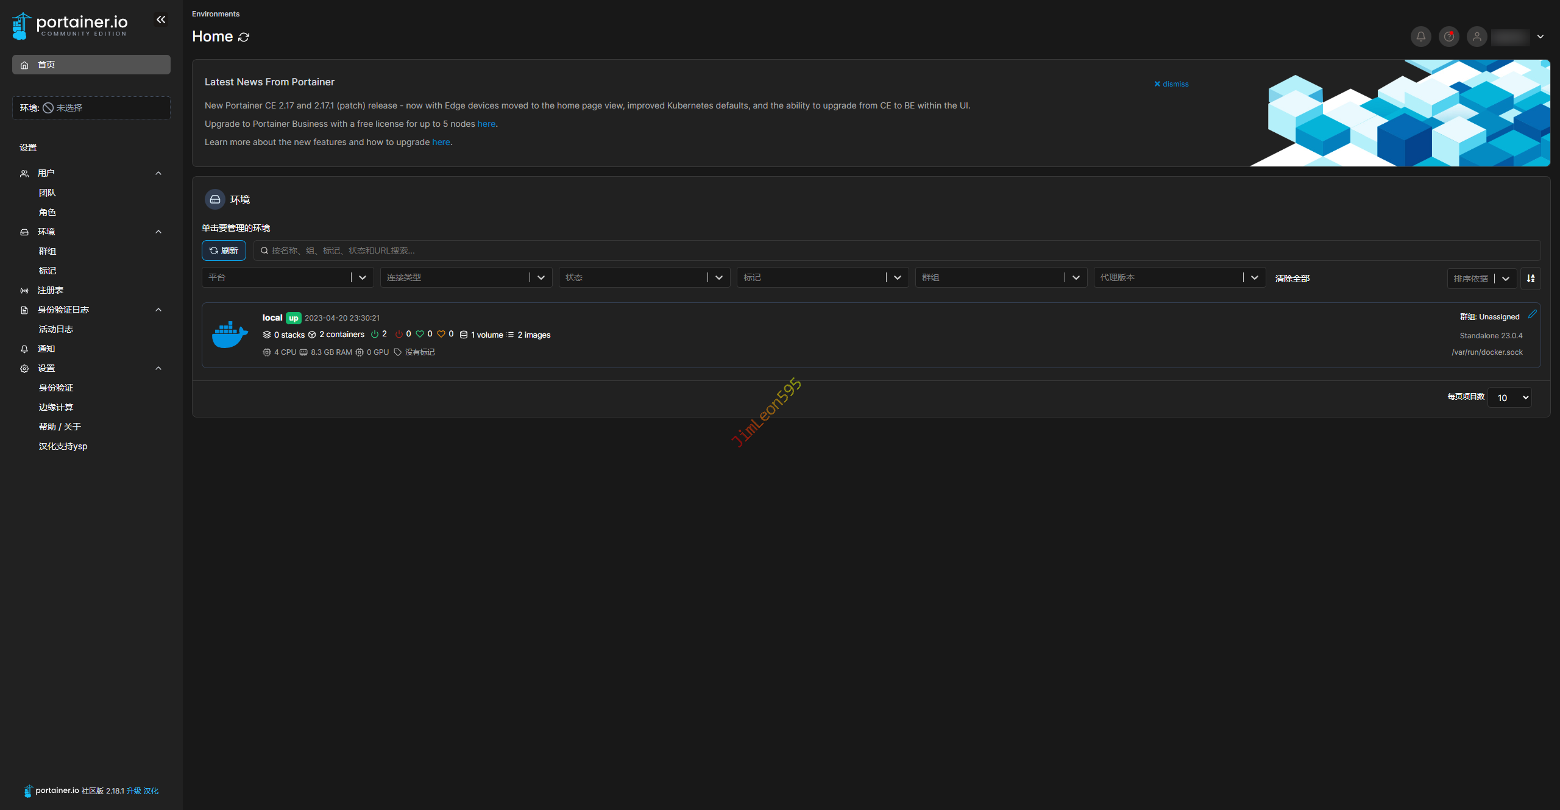Click the refresh icon beside Home
The image size is (1560, 810).
(x=244, y=37)
